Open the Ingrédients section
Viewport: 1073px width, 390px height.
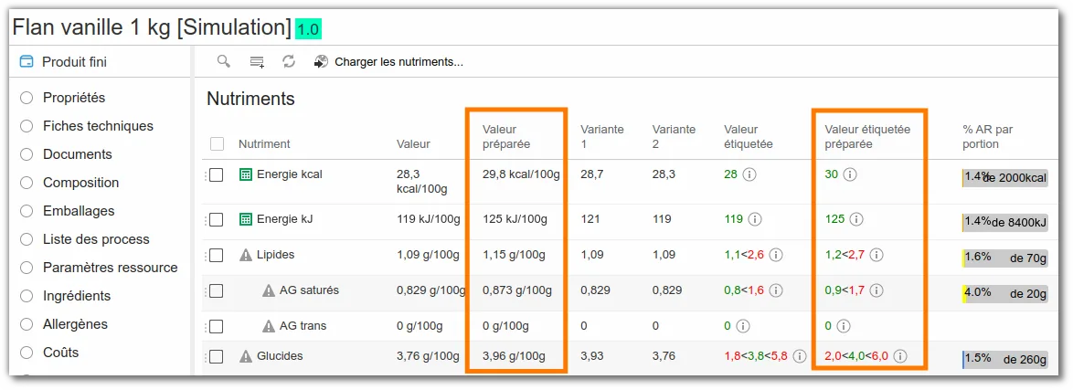pos(77,296)
